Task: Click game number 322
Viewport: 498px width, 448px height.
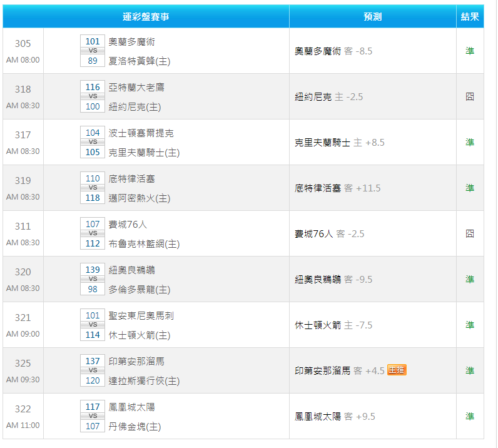Action: point(23,410)
